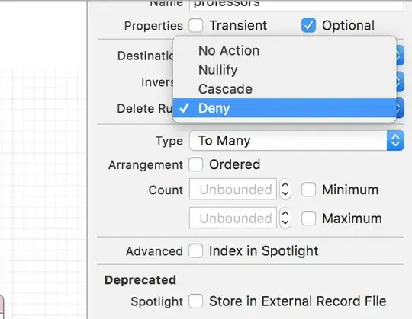Uncheck the Optional property checkbox
412x319 pixels.
[308, 25]
